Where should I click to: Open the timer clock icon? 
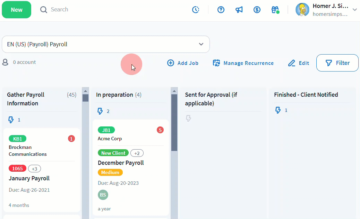[x=196, y=10]
